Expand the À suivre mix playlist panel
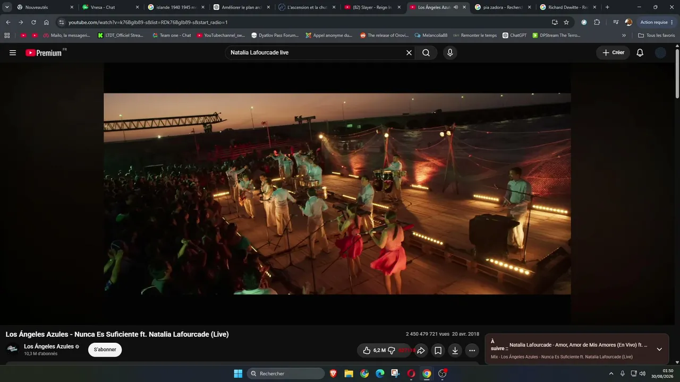The width and height of the screenshot is (680, 382). click(x=659, y=349)
